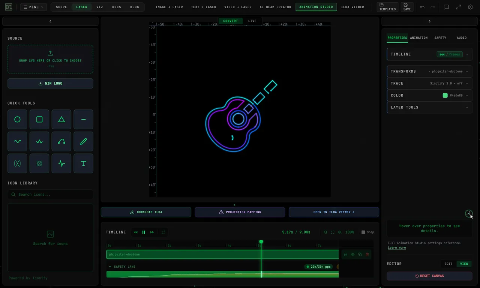The image size is (480, 288).
Task: Undo the last action
Action: (422, 7)
